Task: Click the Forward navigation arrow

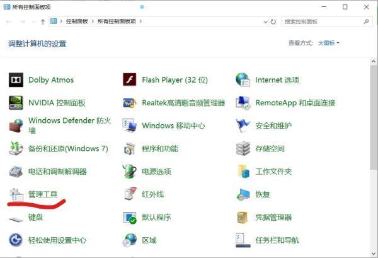Action: 23,22
